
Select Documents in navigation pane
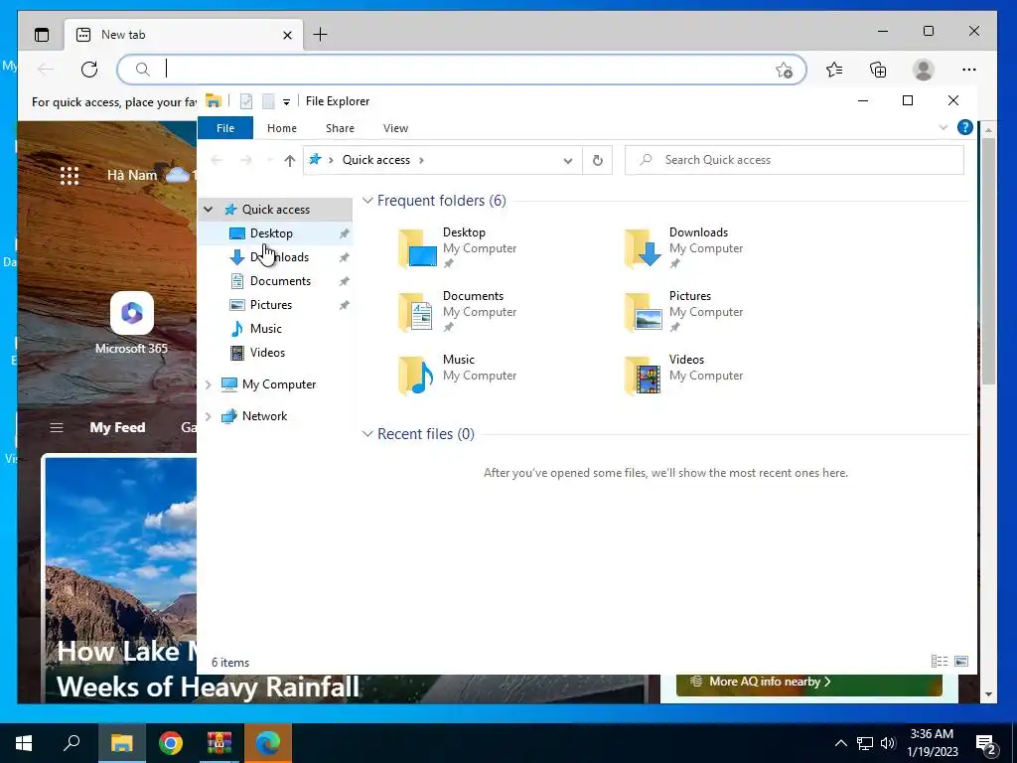point(280,281)
